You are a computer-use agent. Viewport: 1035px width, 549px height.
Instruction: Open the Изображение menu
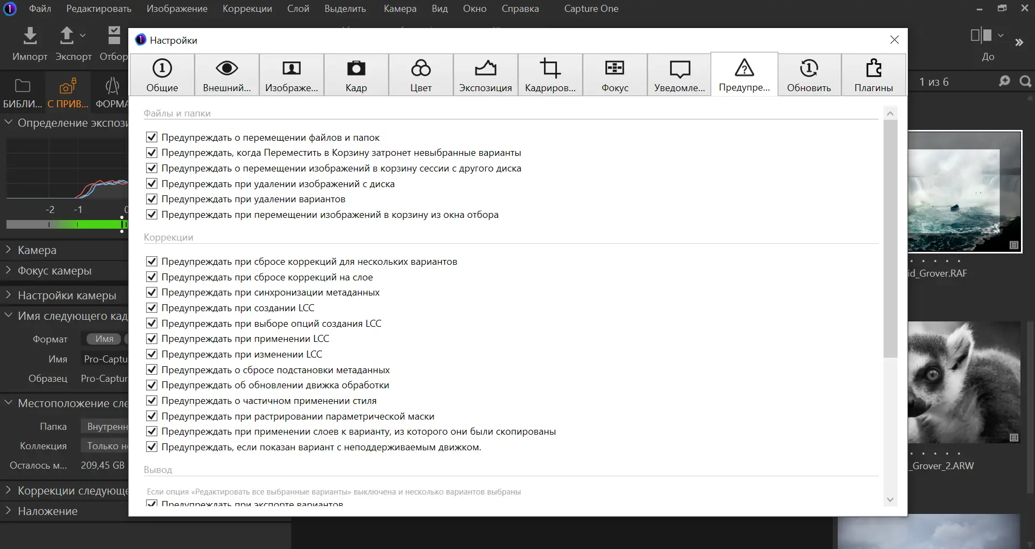point(177,9)
